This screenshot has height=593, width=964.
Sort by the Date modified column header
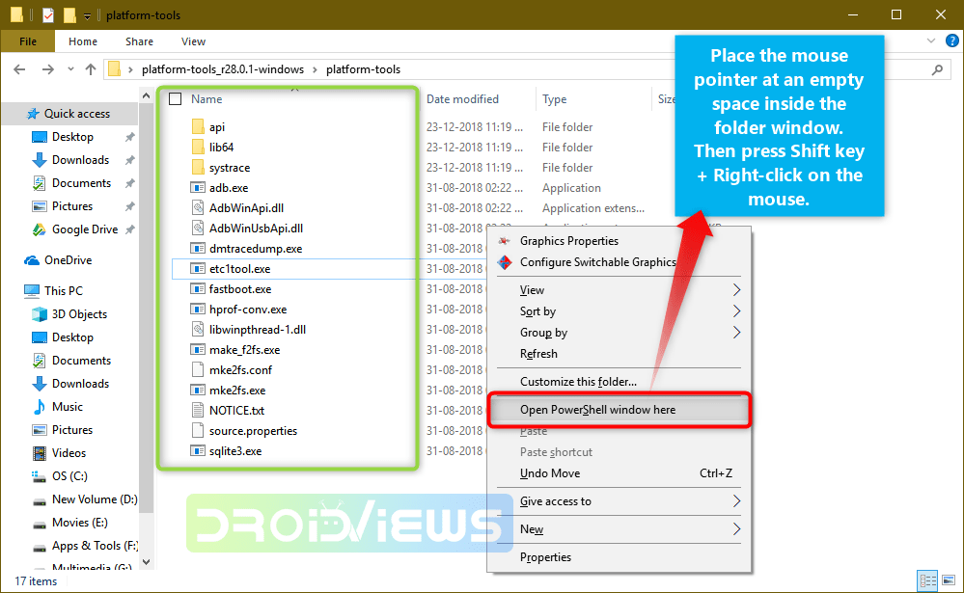click(x=462, y=99)
